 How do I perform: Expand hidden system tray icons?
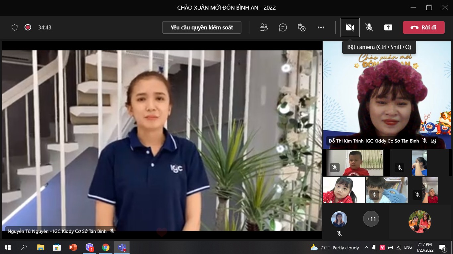tap(366, 247)
